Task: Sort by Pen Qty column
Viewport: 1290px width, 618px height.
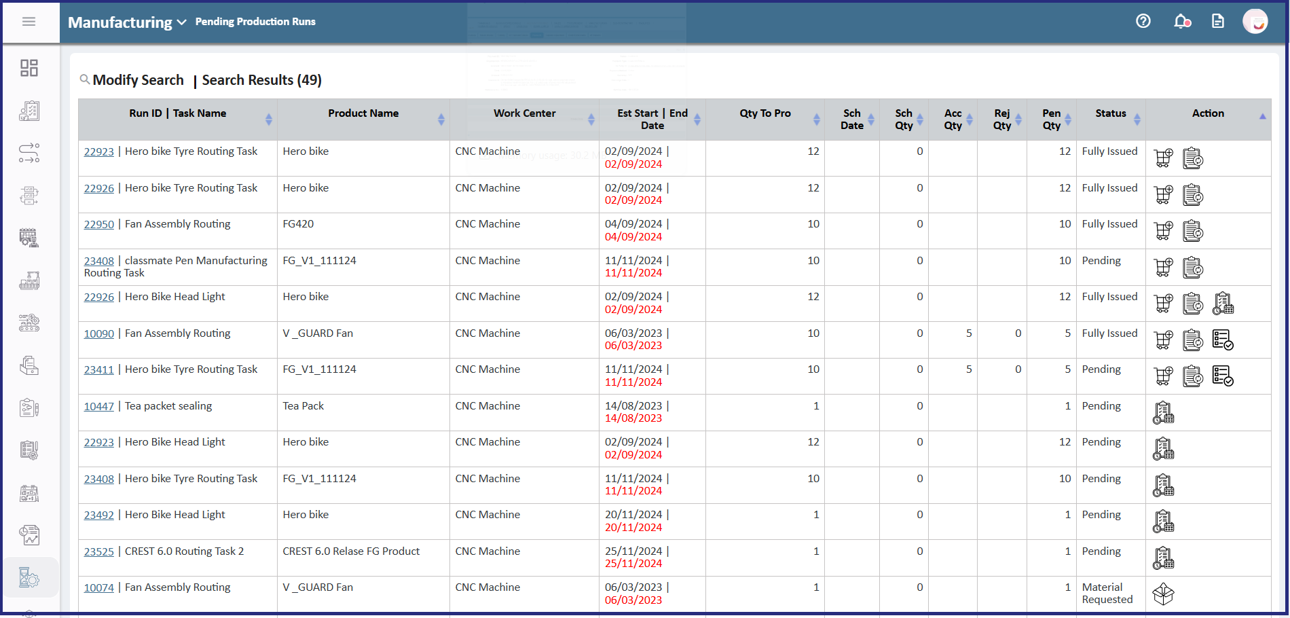Action: tap(1068, 120)
